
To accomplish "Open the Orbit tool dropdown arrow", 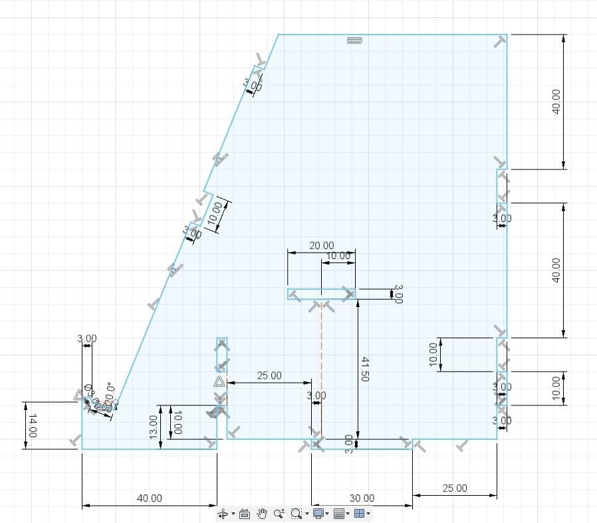I will [233, 513].
